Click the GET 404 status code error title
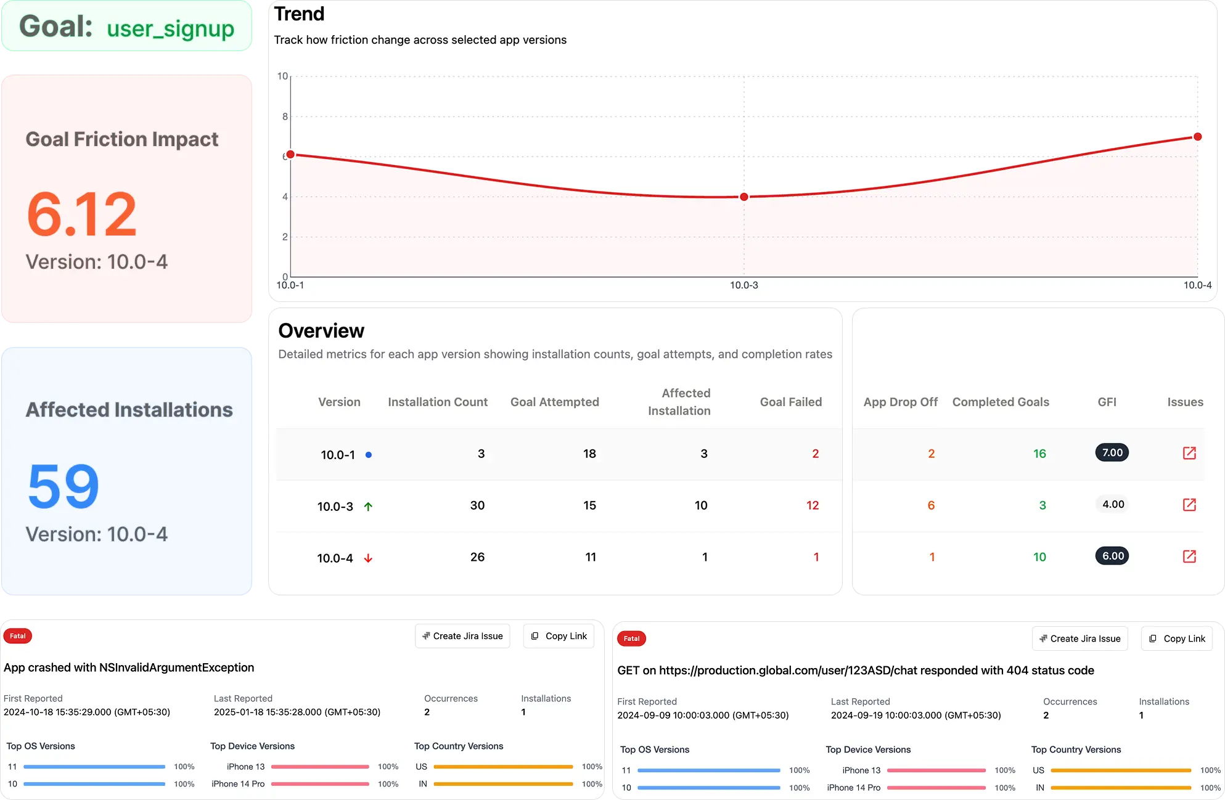The image size is (1225, 800). (856, 671)
